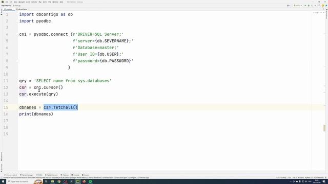
Task: Click 'print(dbnames)' on line 16
Action: coord(36,114)
